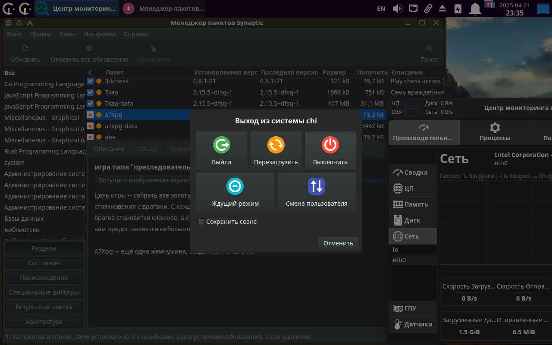Click the Состояние filter button
552x345 pixels.
click(x=44, y=263)
